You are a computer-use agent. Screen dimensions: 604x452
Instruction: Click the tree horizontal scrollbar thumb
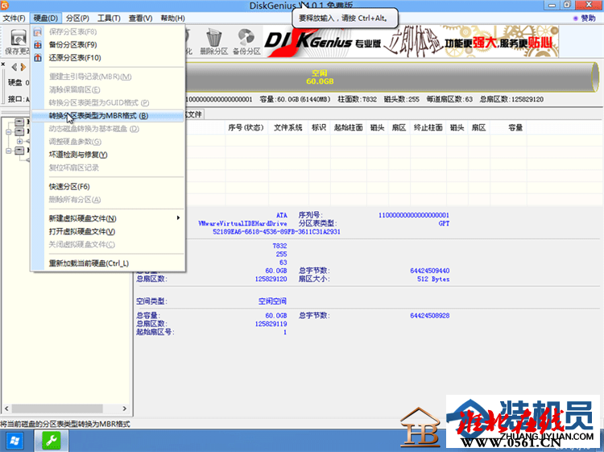pos(57,408)
